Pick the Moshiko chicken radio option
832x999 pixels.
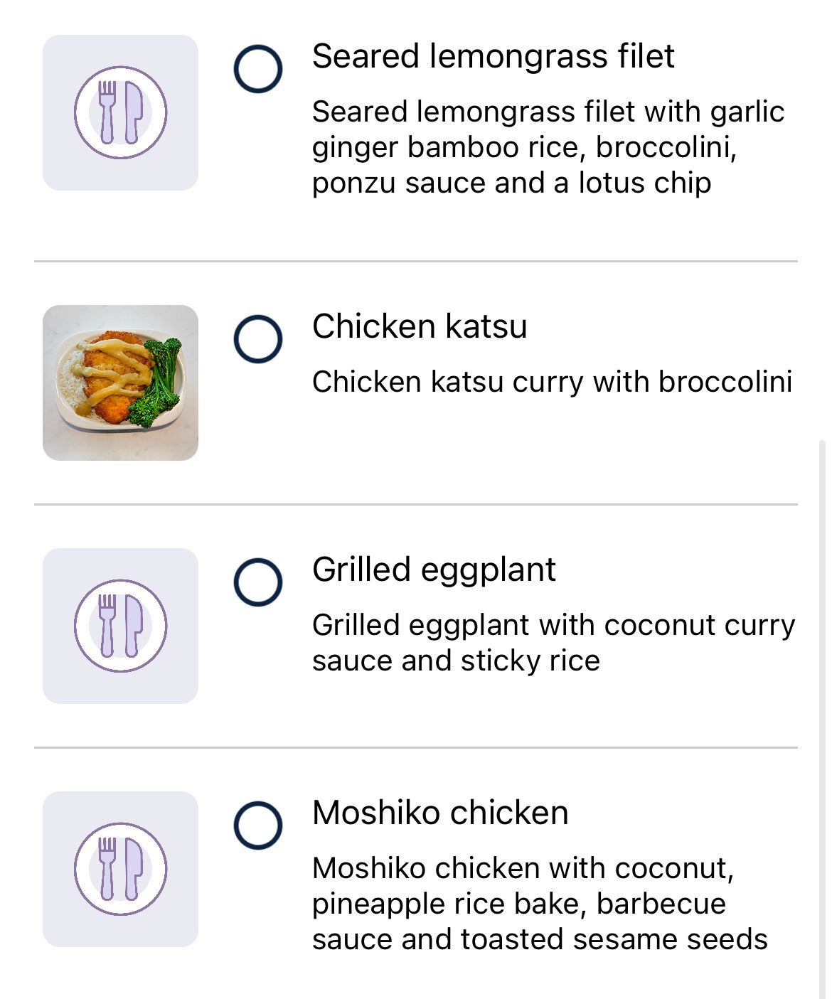point(258,826)
